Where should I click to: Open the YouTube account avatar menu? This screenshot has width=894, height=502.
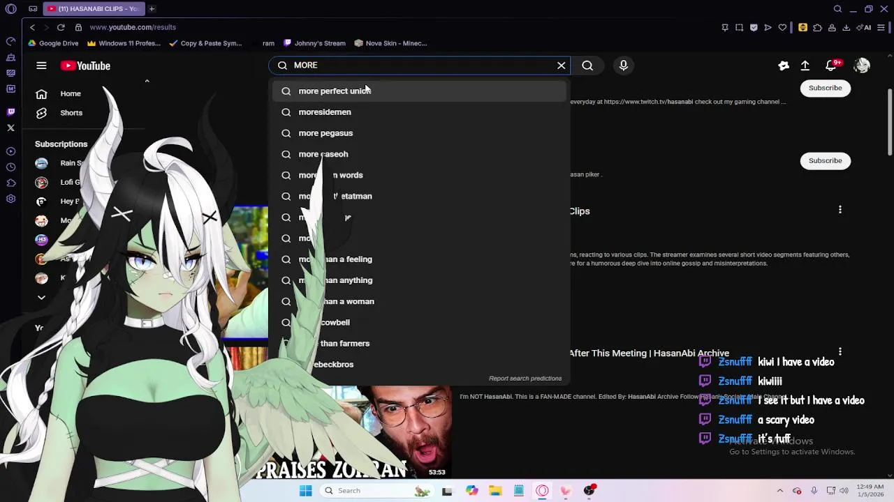(x=862, y=66)
